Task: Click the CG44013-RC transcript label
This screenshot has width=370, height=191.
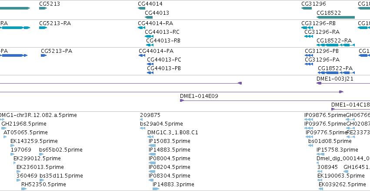Action: 162,32
